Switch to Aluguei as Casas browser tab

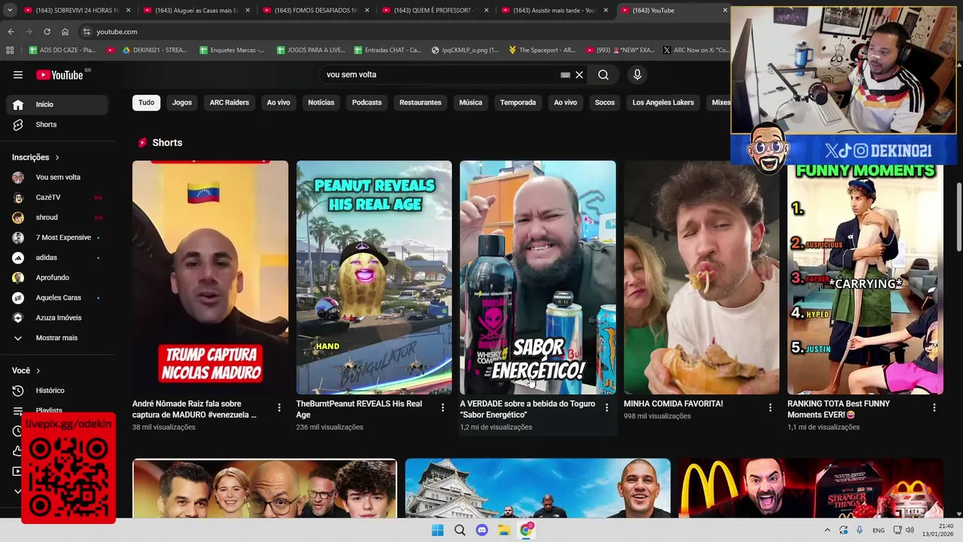pos(197,11)
